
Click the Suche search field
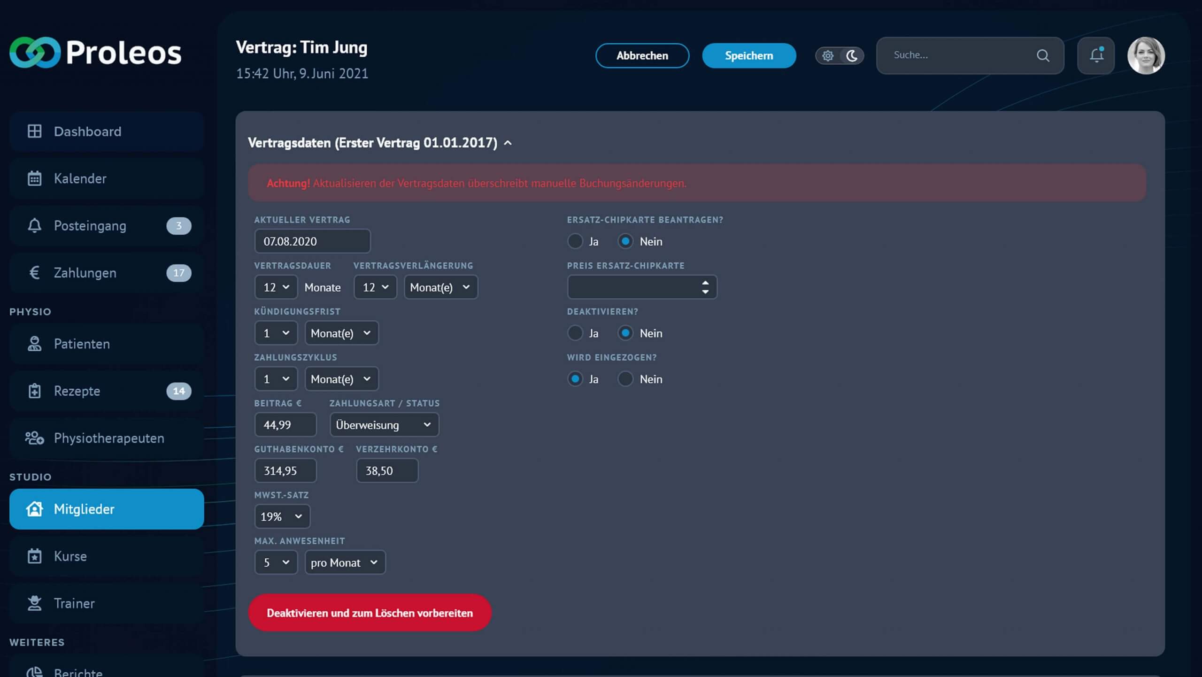970,55
